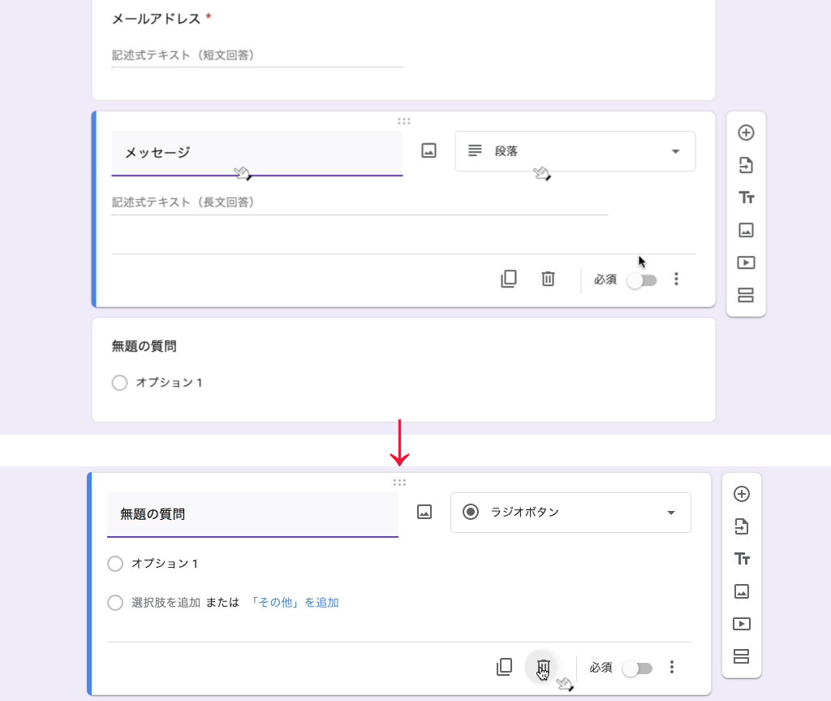Image resolution: width=831 pixels, height=701 pixels.
Task: Select the メールアドレス question title
Action: tap(157, 19)
